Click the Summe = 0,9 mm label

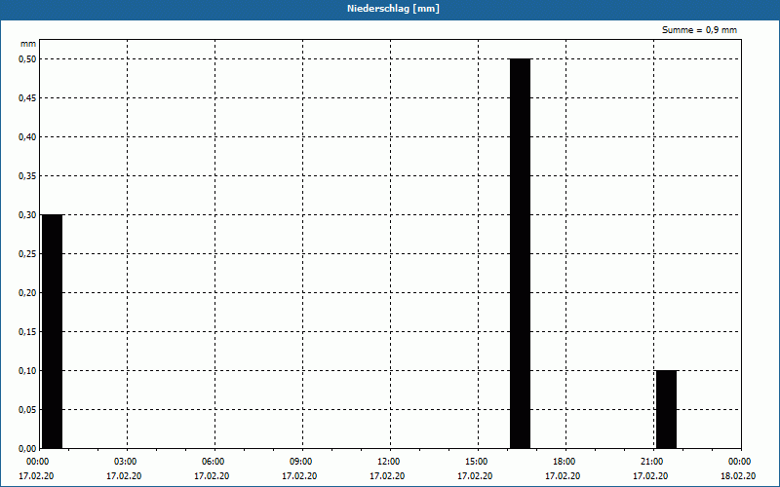[x=699, y=30]
